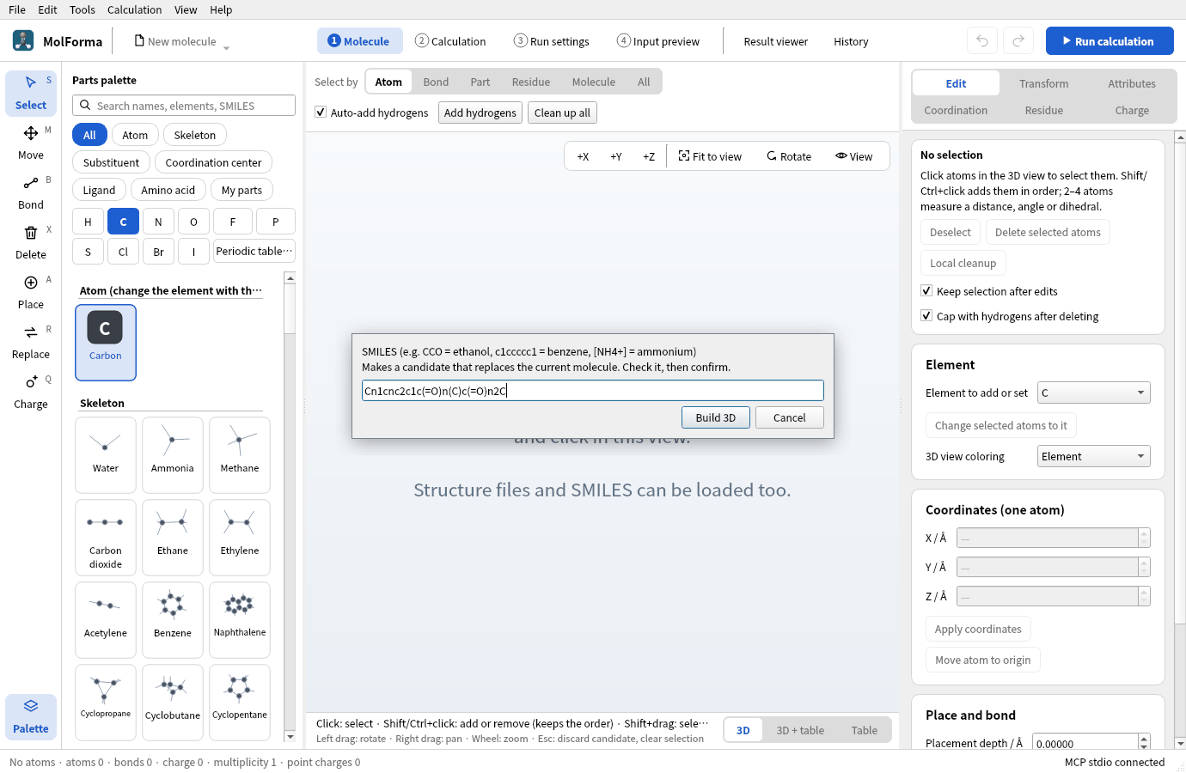The height and width of the screenshot is (773, 1186).
Task: Choose the Naphthalene skeleton
Action: coord(240,619)
